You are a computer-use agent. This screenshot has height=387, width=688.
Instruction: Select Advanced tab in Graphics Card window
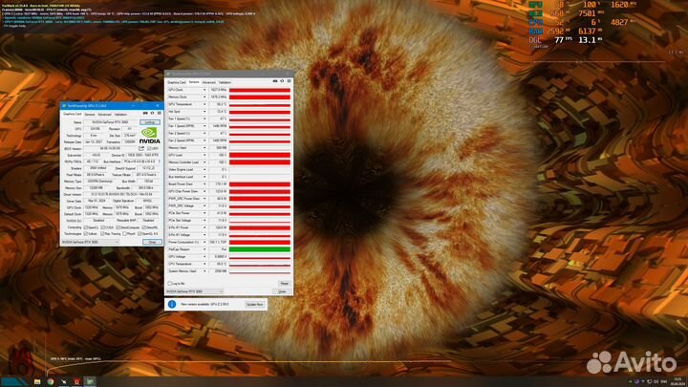pyautogui.click(x=104, y=114)
